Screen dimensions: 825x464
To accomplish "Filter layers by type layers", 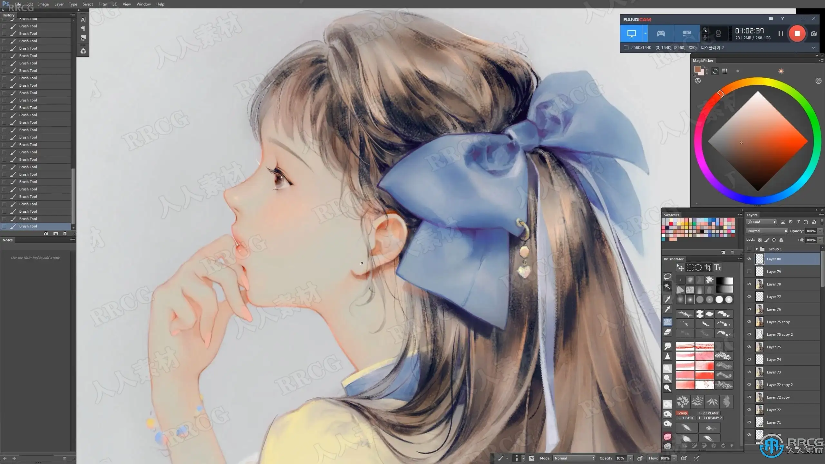I will pos(798,222).
